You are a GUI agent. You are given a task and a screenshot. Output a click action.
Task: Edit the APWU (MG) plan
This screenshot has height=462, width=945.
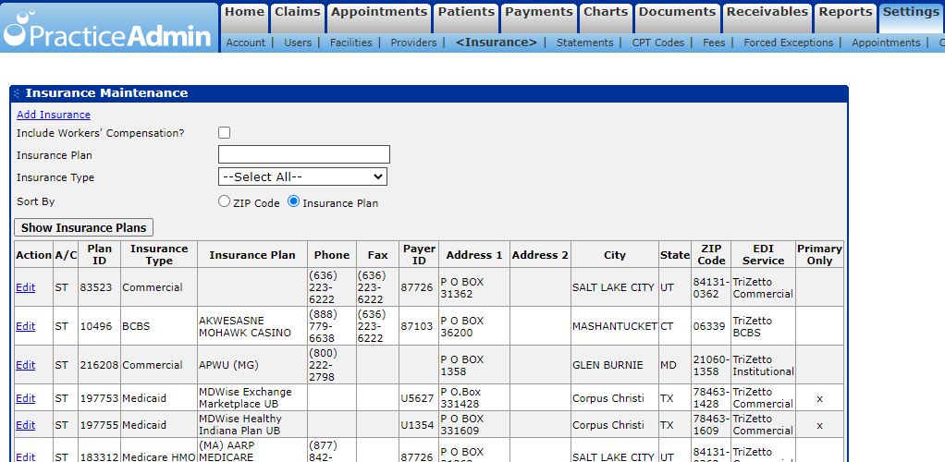point(25,365)
